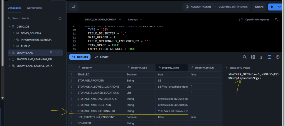Viewport: 285px width, 126px height.
Task: Switch to the Worksheets tab
Action: [x=34, y=8]
